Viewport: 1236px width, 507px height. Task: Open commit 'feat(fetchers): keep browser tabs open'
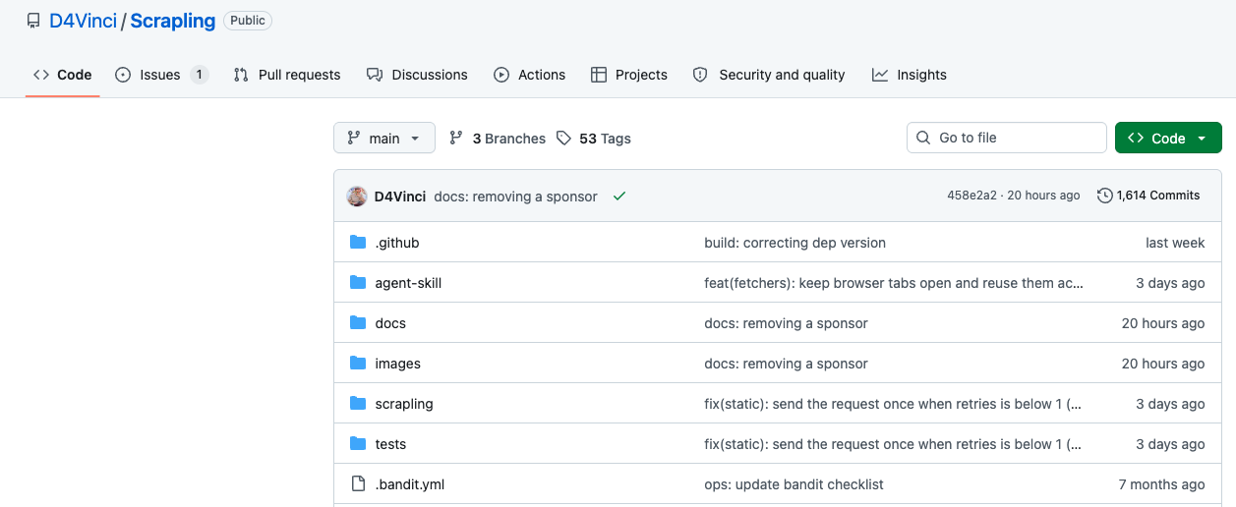[894, 283]
